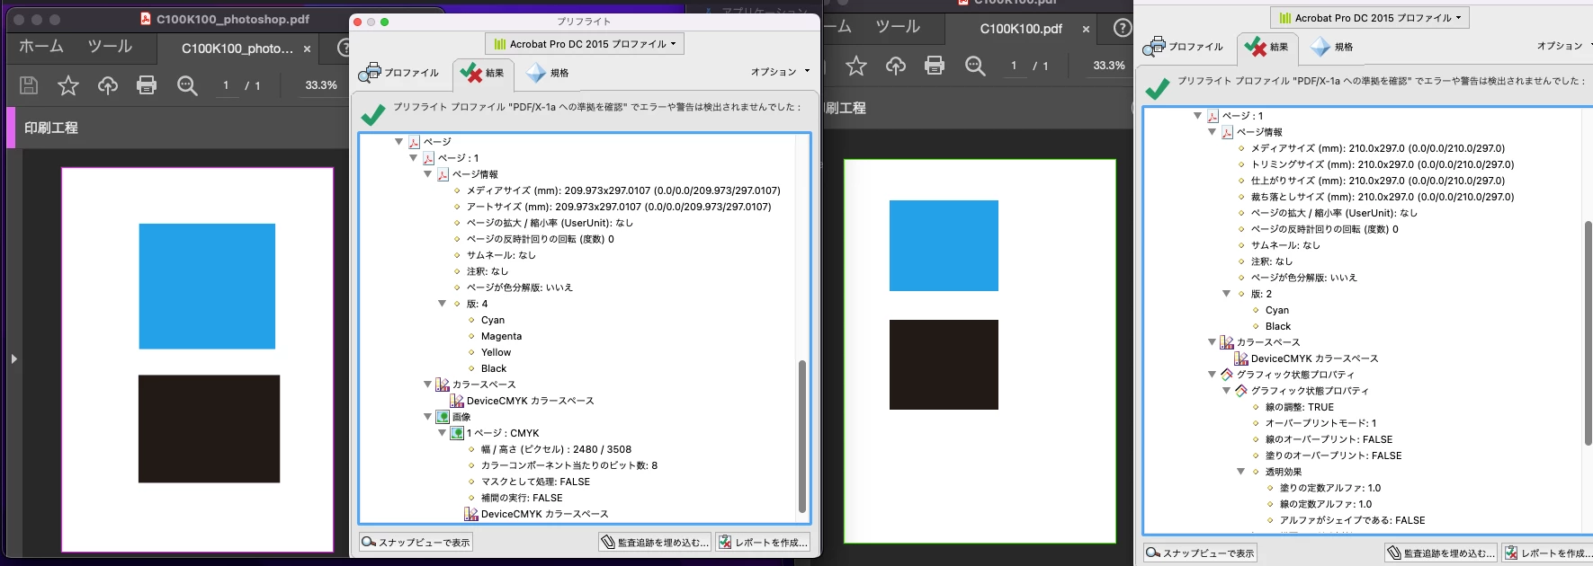Select オーバープリントモード: 1 in the right panel

1320,423
